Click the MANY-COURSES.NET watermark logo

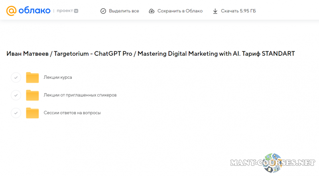270,162
